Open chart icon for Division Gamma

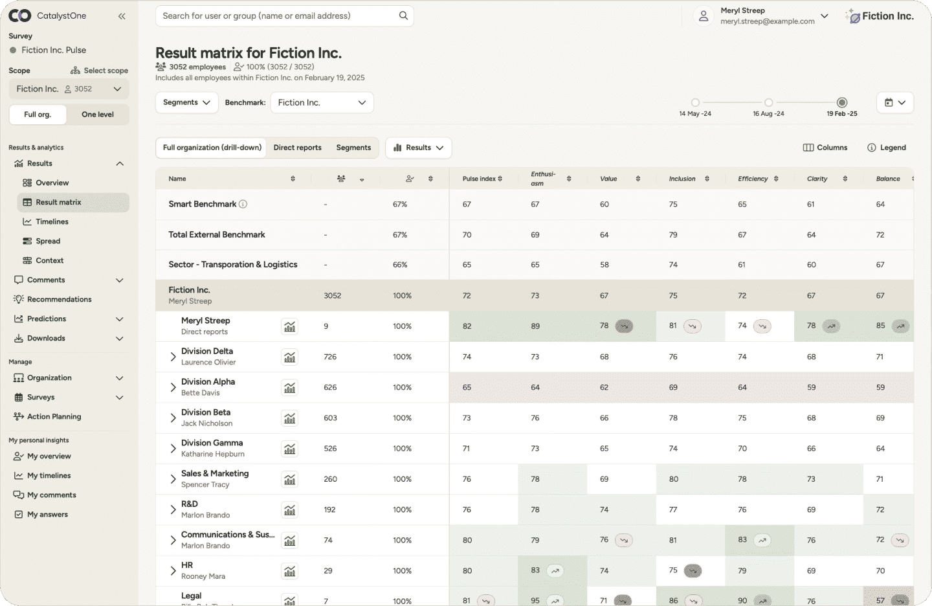(x=290, y=448)
